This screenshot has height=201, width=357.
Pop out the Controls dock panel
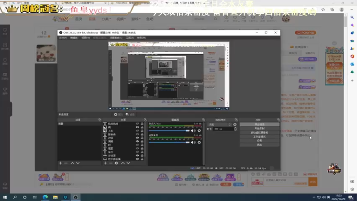coord(278,120)
